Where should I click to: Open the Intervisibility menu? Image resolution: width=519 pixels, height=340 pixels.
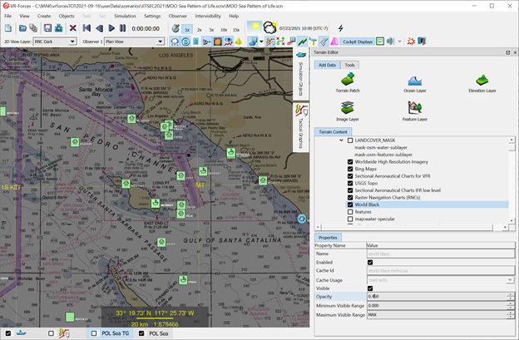click(x=208, y=16)
